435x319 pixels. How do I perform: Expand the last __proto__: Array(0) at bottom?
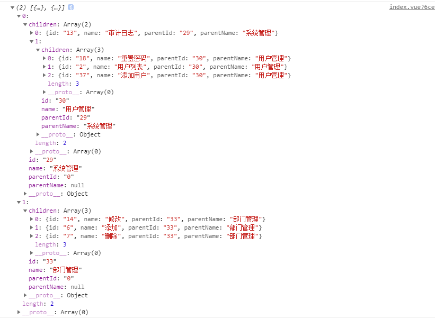19,313
